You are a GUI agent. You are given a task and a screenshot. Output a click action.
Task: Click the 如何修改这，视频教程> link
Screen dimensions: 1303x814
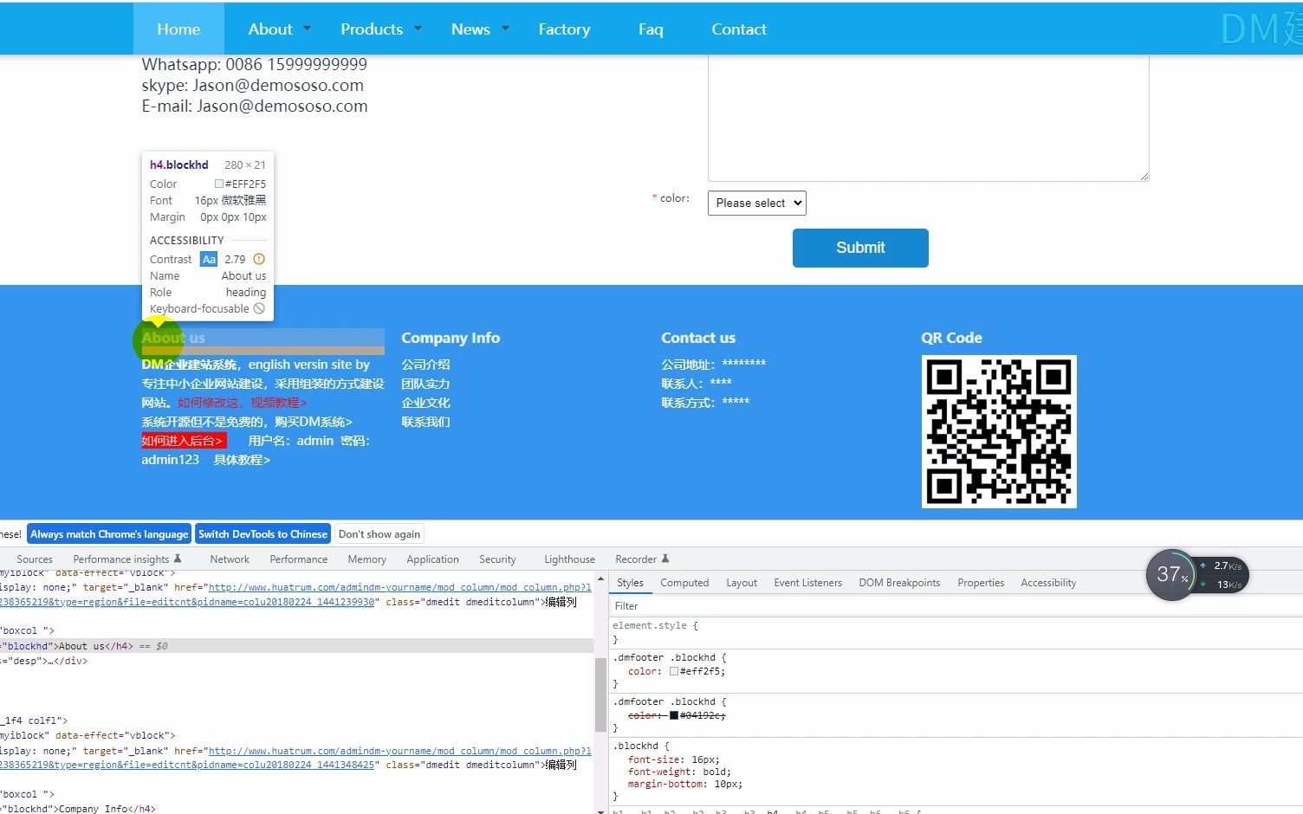point(242,403)
